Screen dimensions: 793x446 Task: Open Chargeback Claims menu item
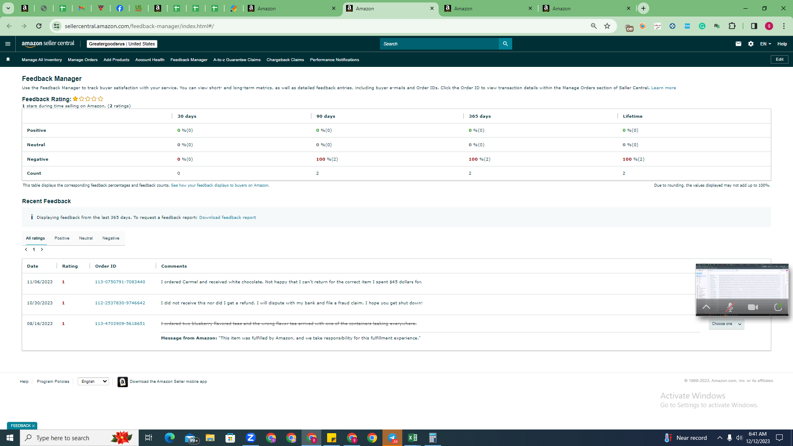[285, 60]
